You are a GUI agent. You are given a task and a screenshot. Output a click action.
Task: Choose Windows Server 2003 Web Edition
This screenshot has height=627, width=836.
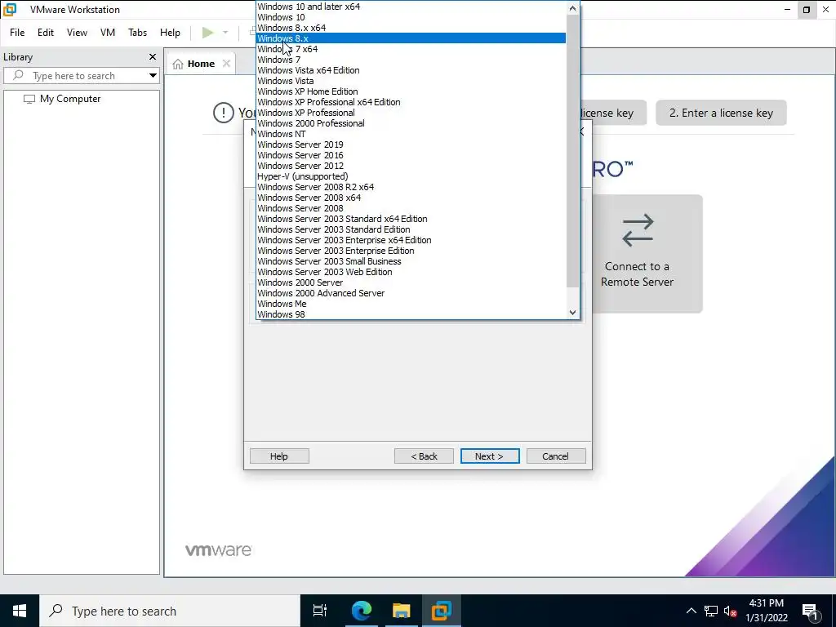411,272
